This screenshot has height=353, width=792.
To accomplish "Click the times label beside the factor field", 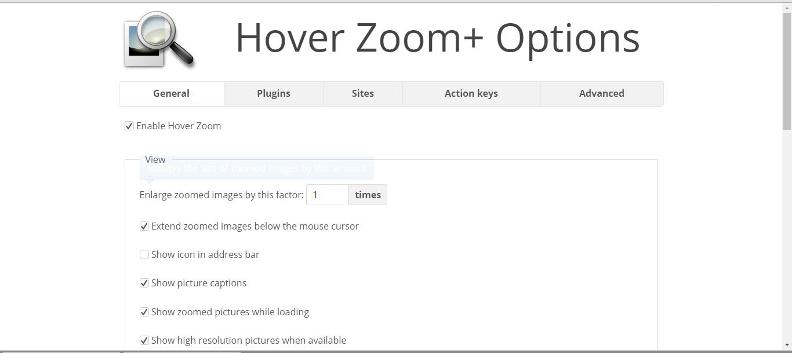I will (368, 195).
